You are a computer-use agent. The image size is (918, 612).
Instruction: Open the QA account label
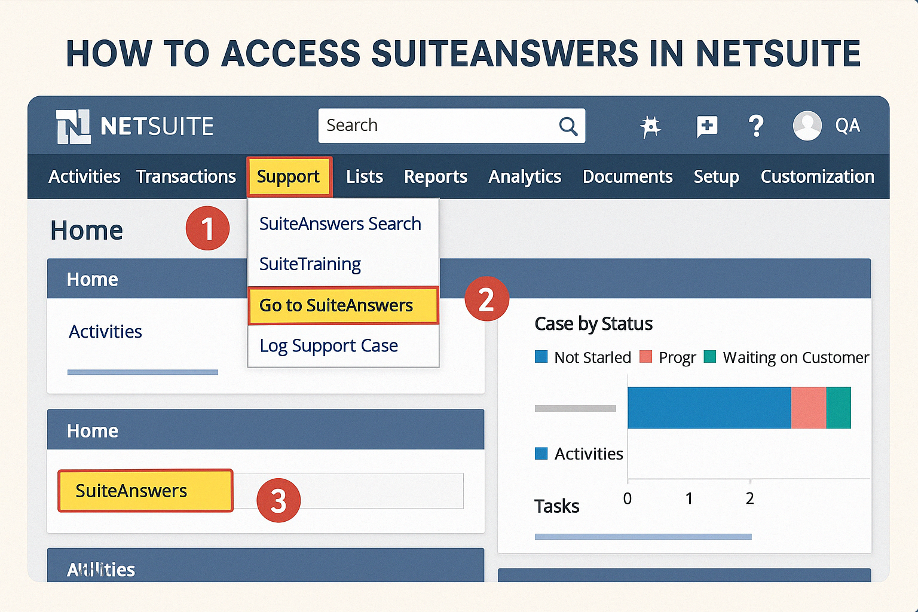[847, 126]
